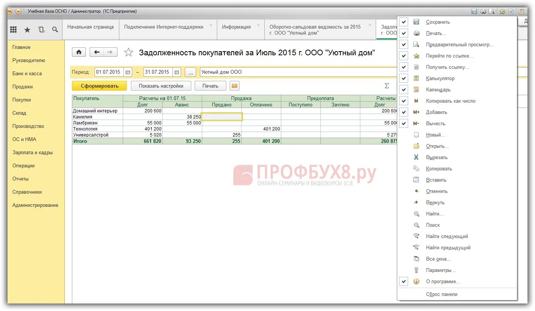This screenshot has height=311, width=535.
Task: Uncheck the О программе option
Action: [404, 281]
